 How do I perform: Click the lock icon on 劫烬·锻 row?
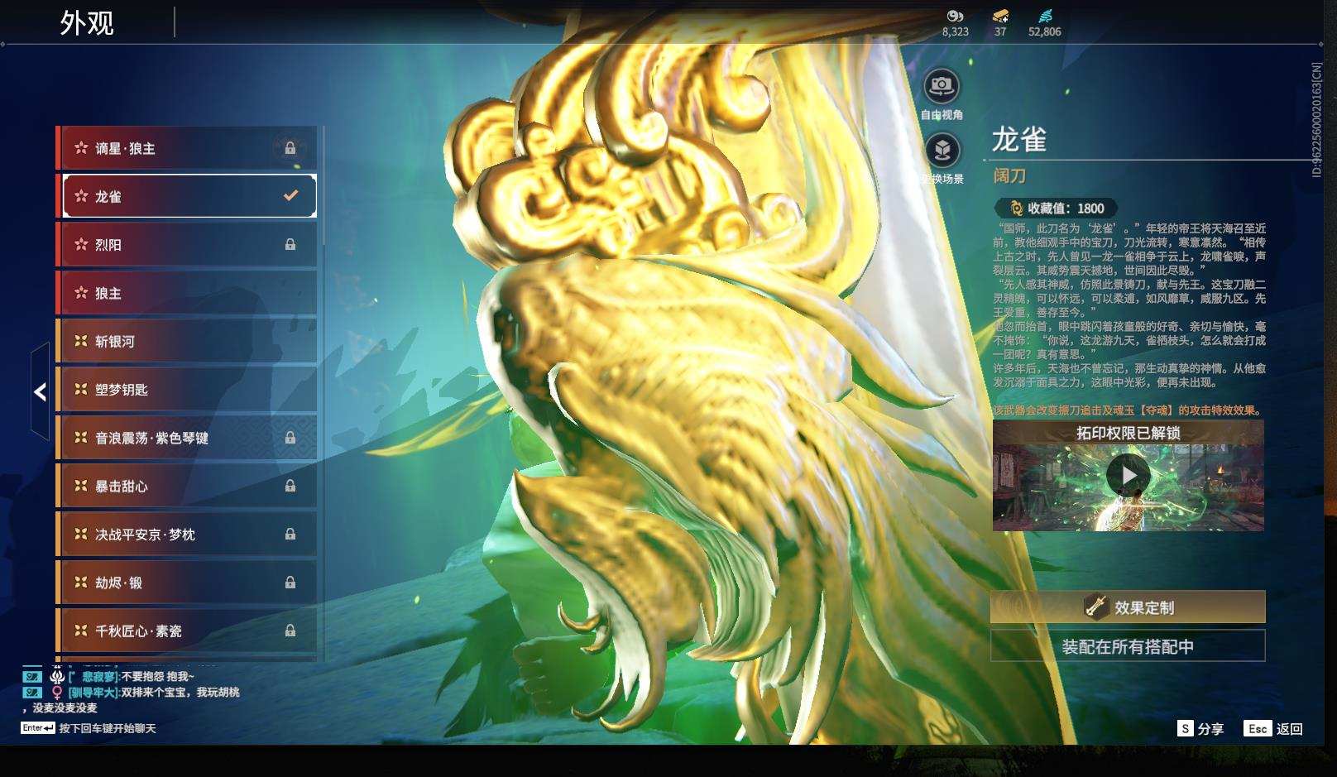[x=290, y=583]
